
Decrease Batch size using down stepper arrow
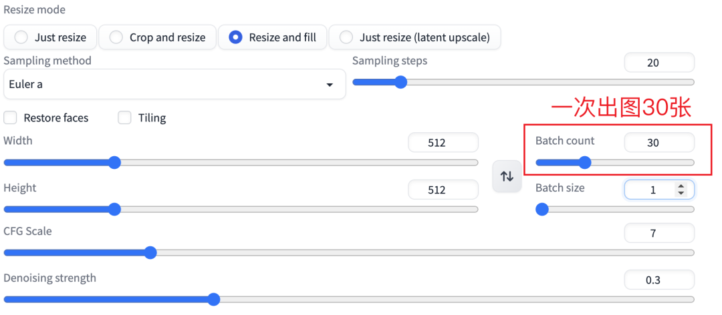pos(681,194)
